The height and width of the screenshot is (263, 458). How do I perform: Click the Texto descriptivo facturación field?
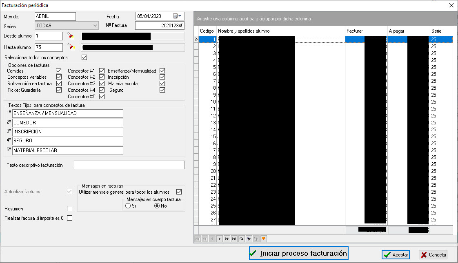(129, 165)
